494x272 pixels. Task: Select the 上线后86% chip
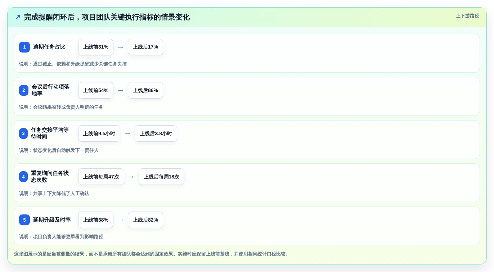145,90
